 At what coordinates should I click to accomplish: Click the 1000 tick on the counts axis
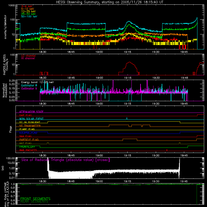point(12,5)
